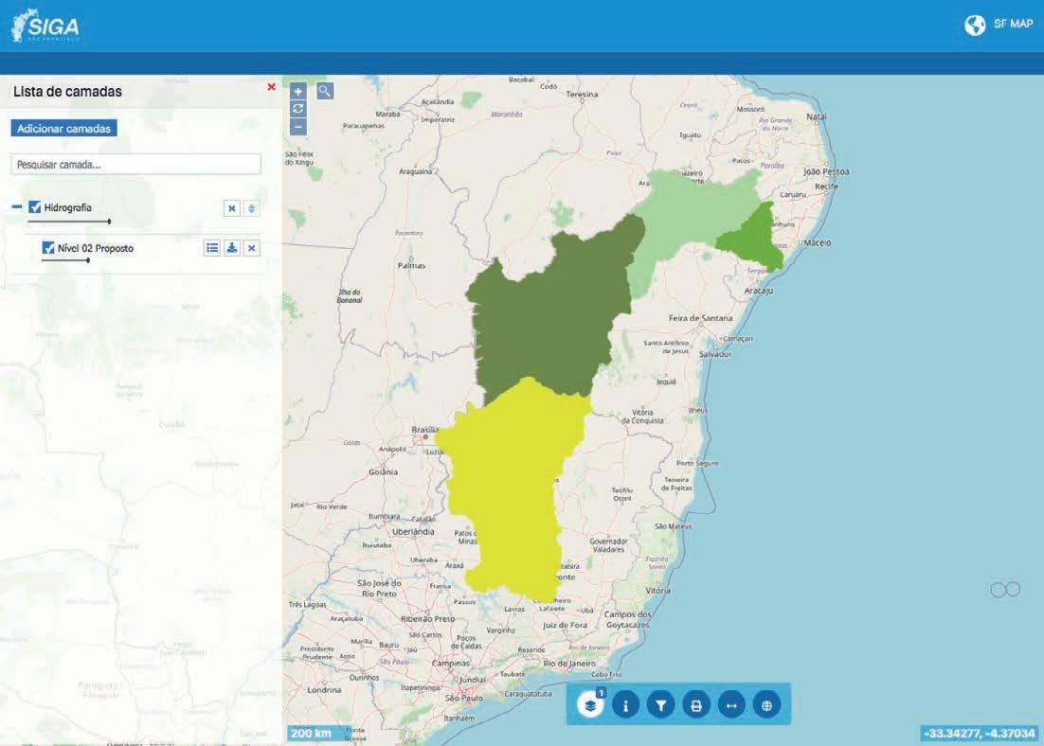Click the Nível 02 Proposto layer name

click(x=96, y=248)
